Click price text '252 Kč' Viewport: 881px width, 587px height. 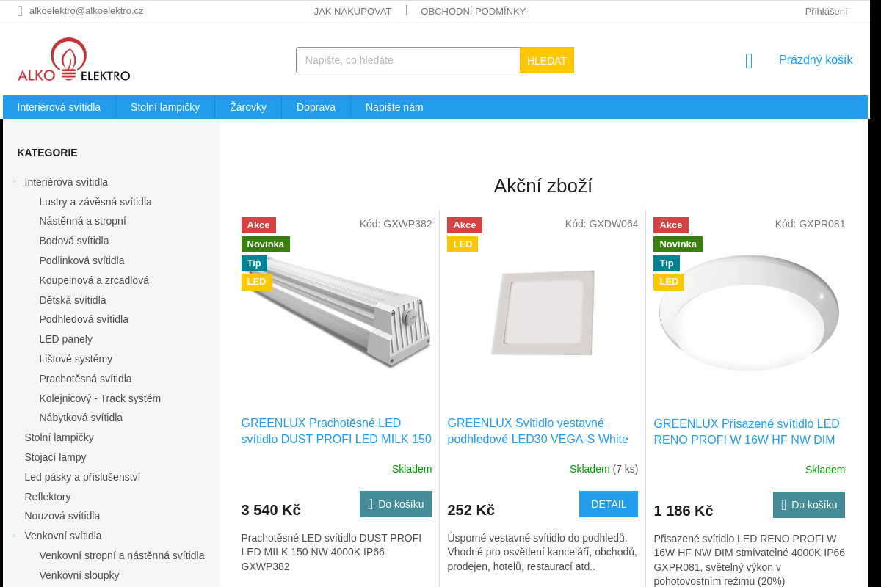tap(471, 510)
